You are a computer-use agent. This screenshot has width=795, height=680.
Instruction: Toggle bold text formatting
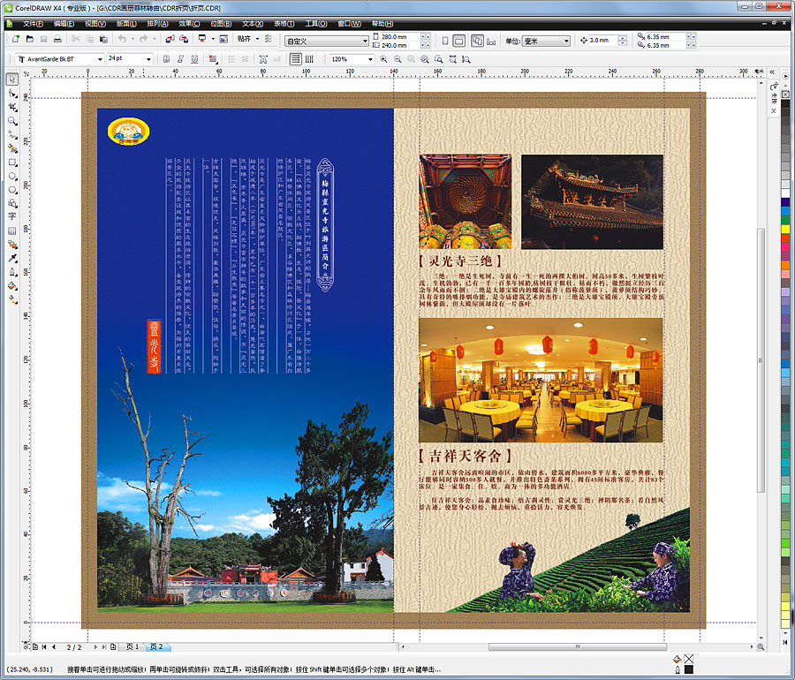[167, 57]
